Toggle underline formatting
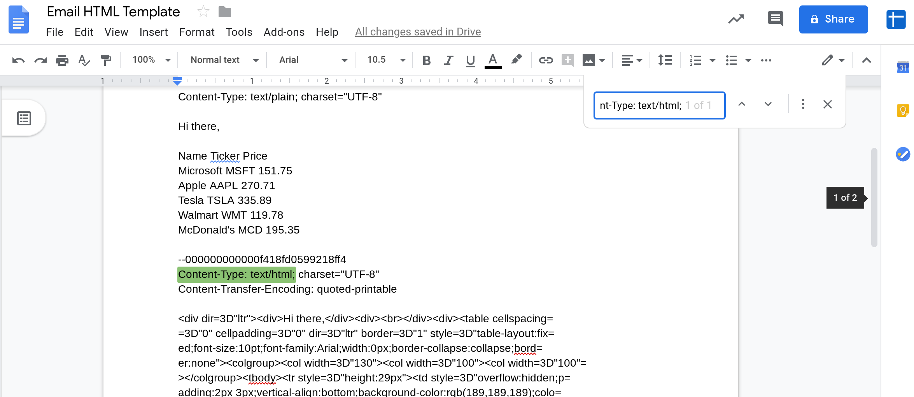The image size is (914, 397). coord(470,61)
